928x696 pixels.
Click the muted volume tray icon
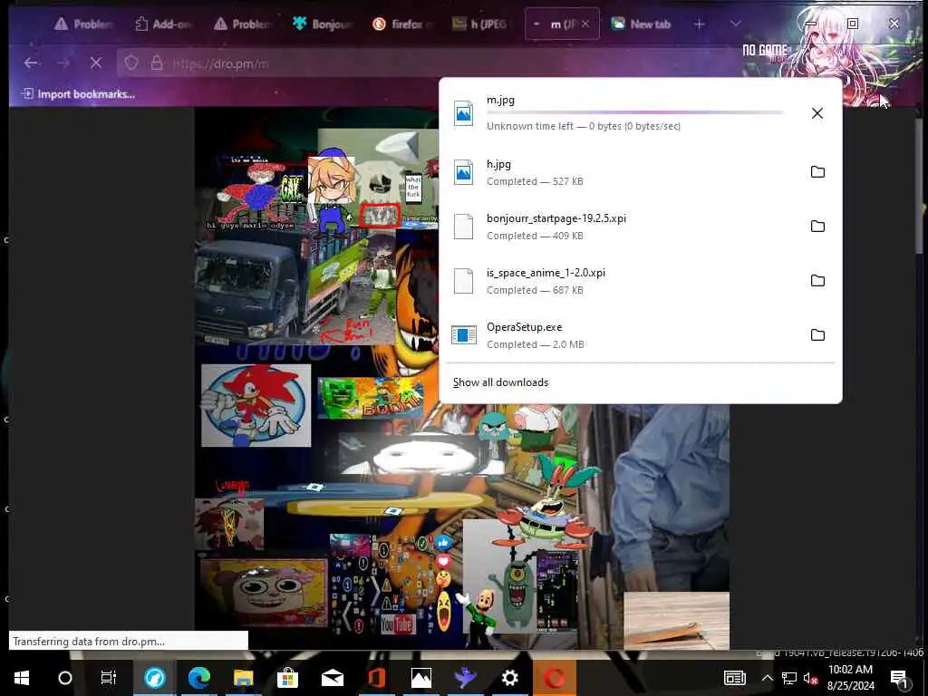coord(809,678)
